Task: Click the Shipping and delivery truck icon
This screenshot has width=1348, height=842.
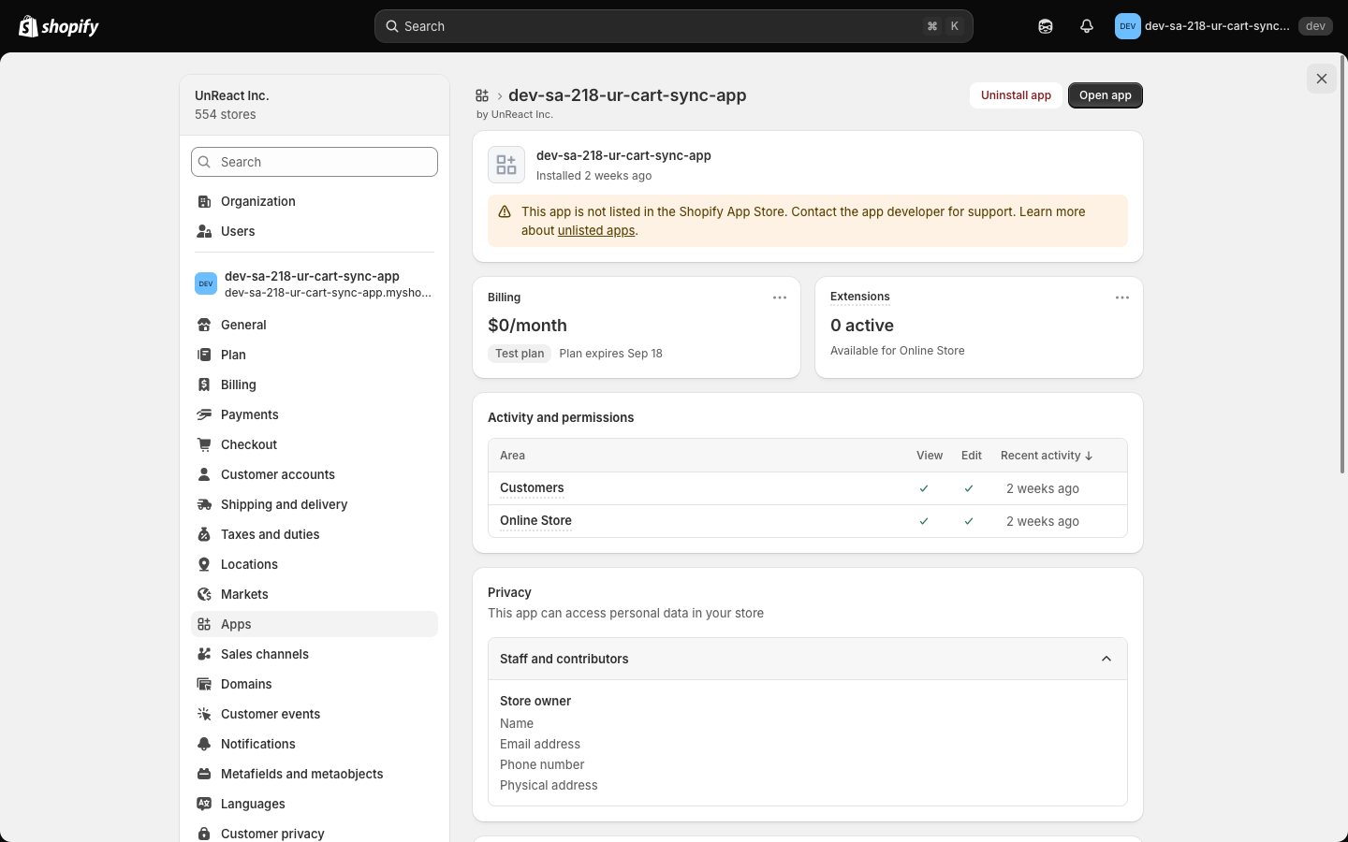Action: 204,504
